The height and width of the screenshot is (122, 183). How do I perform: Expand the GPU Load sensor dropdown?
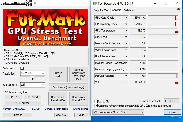click(126, 37)
